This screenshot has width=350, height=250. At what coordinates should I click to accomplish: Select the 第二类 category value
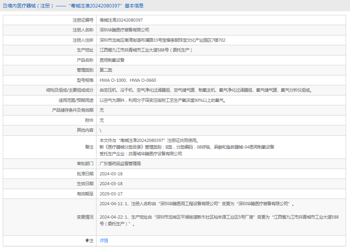coord(106,70)
